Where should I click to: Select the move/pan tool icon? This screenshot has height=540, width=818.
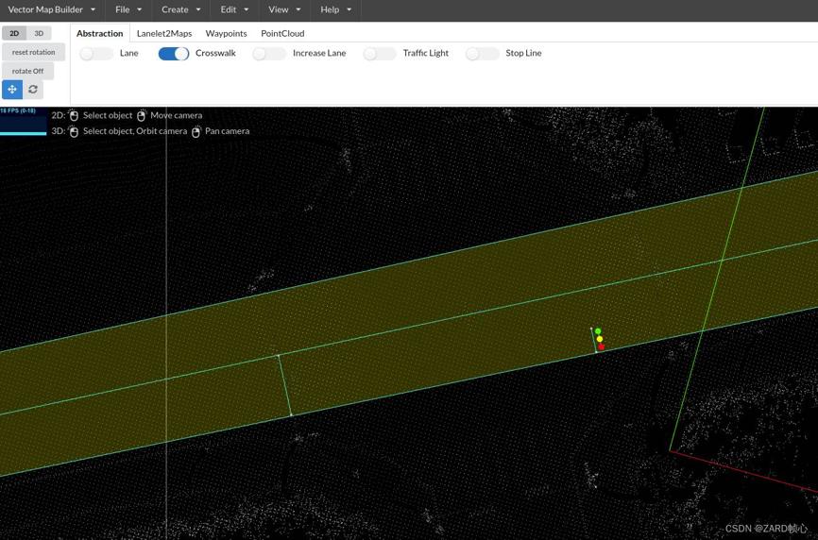tap(12, 90)
